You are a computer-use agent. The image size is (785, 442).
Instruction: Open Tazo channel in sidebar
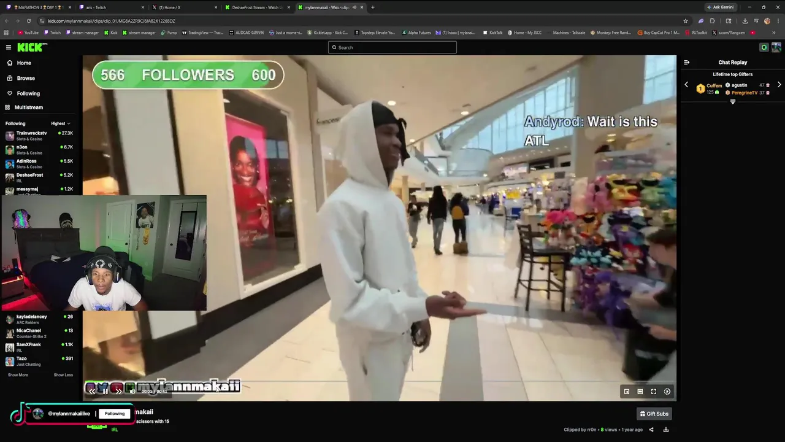[x=40, y=362]
